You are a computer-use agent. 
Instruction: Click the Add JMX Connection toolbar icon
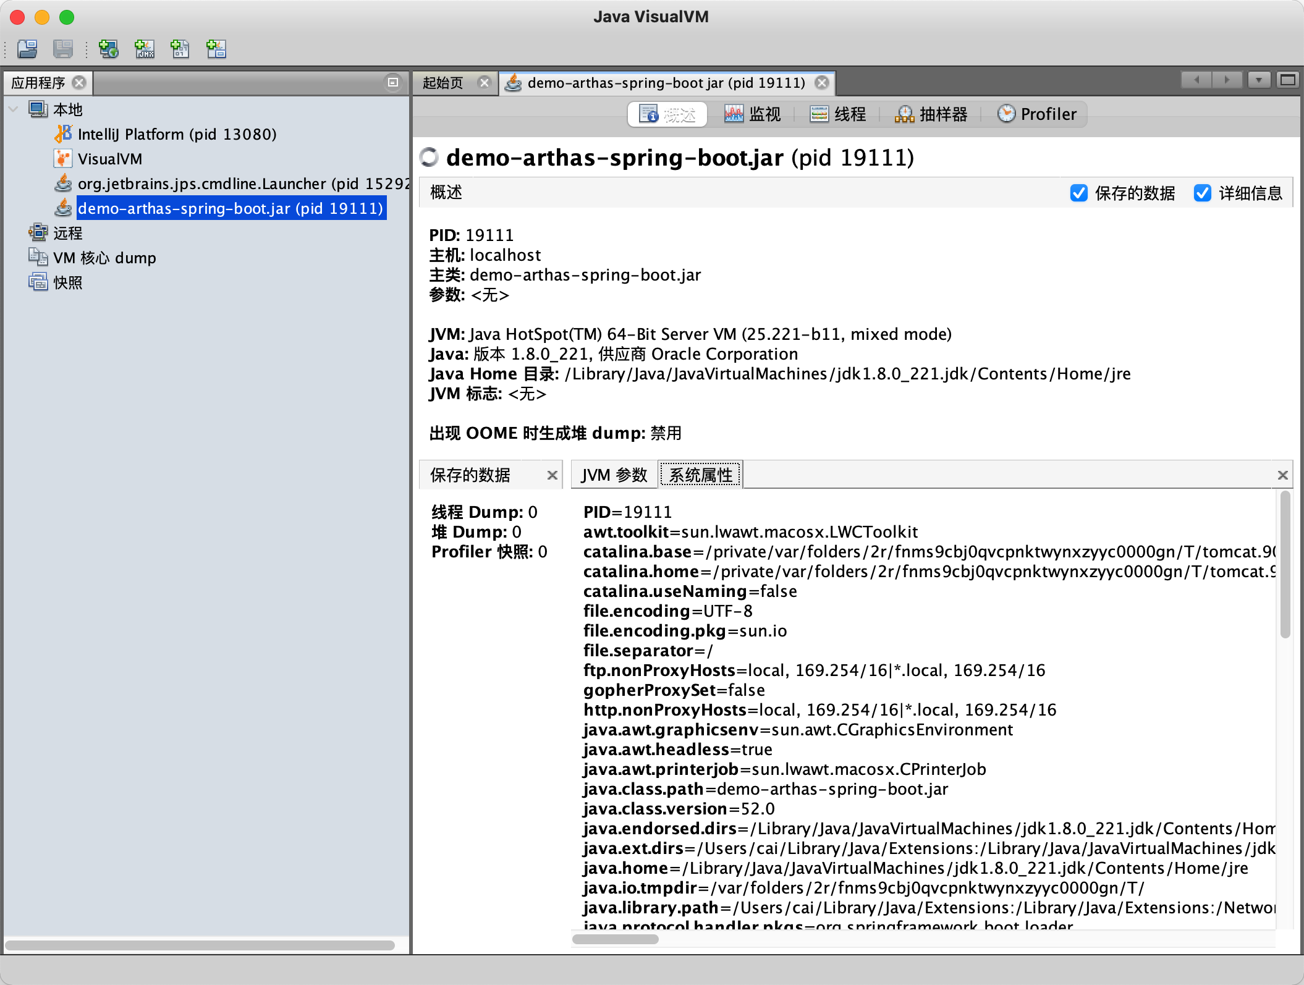pos(145,48)
